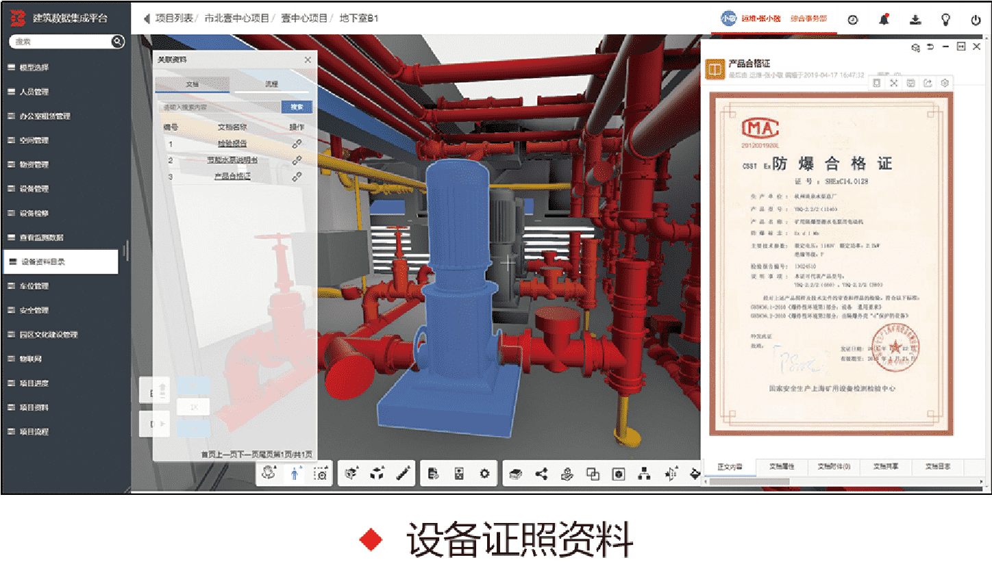Open the hierarchy tree structure icon

(x=643, y=473)
